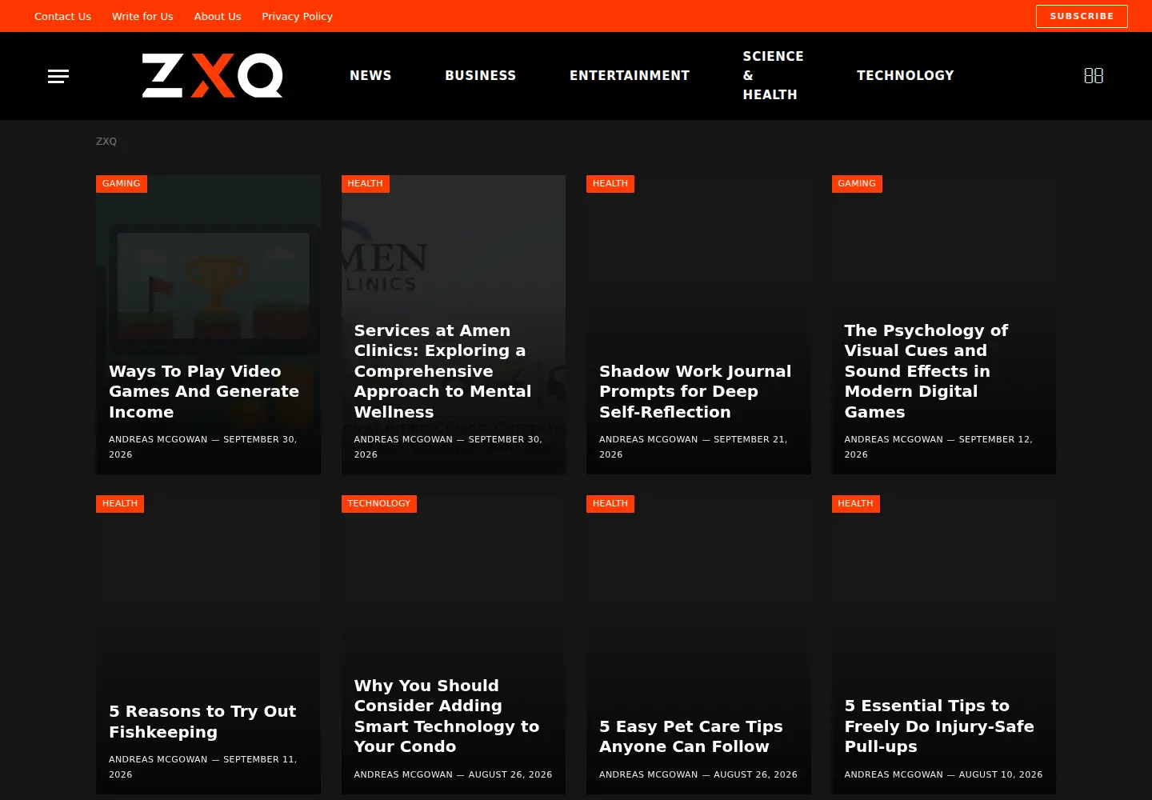
Task: Click the ZXQ breadcrumb text
Action: pos(106,142)
